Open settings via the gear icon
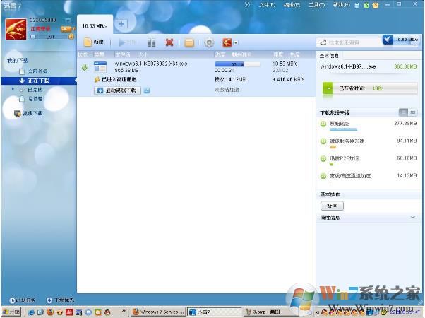425x318 pixels. [209, 43]
